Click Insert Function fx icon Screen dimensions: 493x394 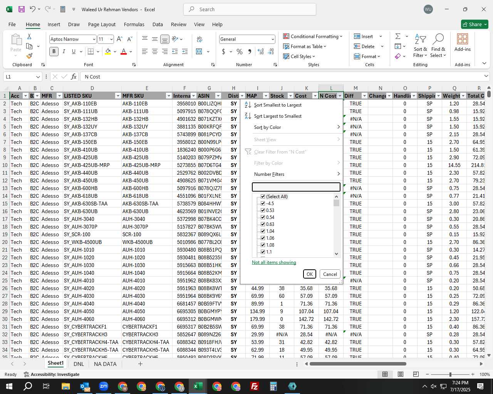(74, 77)
